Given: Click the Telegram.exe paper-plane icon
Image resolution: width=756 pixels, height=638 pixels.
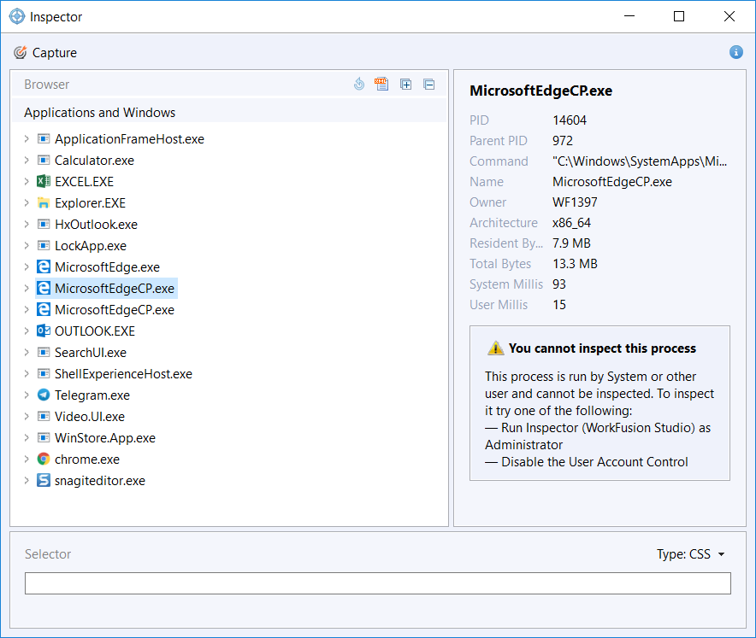Looking at the screenshot, I should tap(44, 395).
